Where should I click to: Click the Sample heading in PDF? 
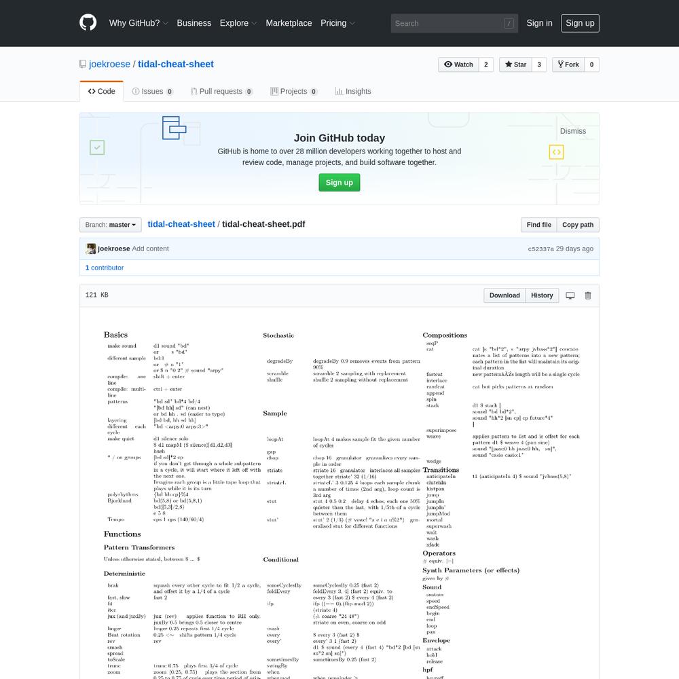(275, 413)
